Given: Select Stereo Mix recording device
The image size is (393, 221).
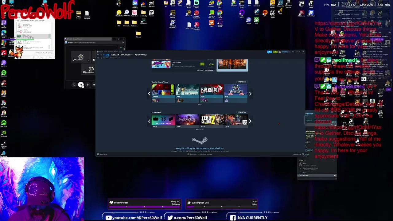Looking at the screenshot, I should [33, 37].
